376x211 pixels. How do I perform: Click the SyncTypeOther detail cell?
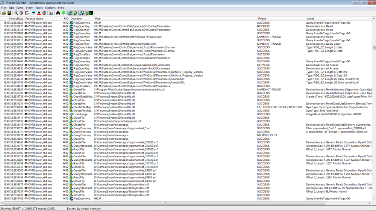[x=322, y=111]
